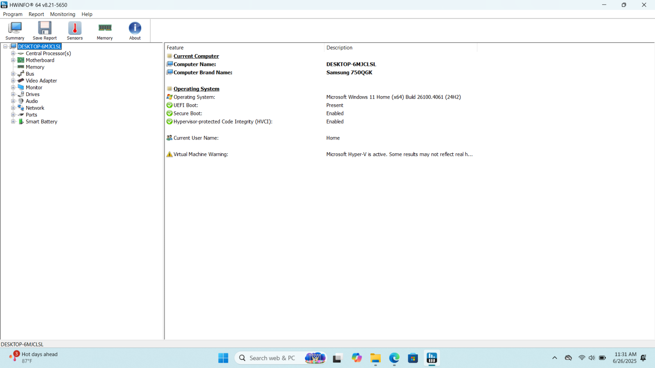The image size is (655, 368).
Task: Expand the Central Processor(s) tree node
Action: point(13,54)
